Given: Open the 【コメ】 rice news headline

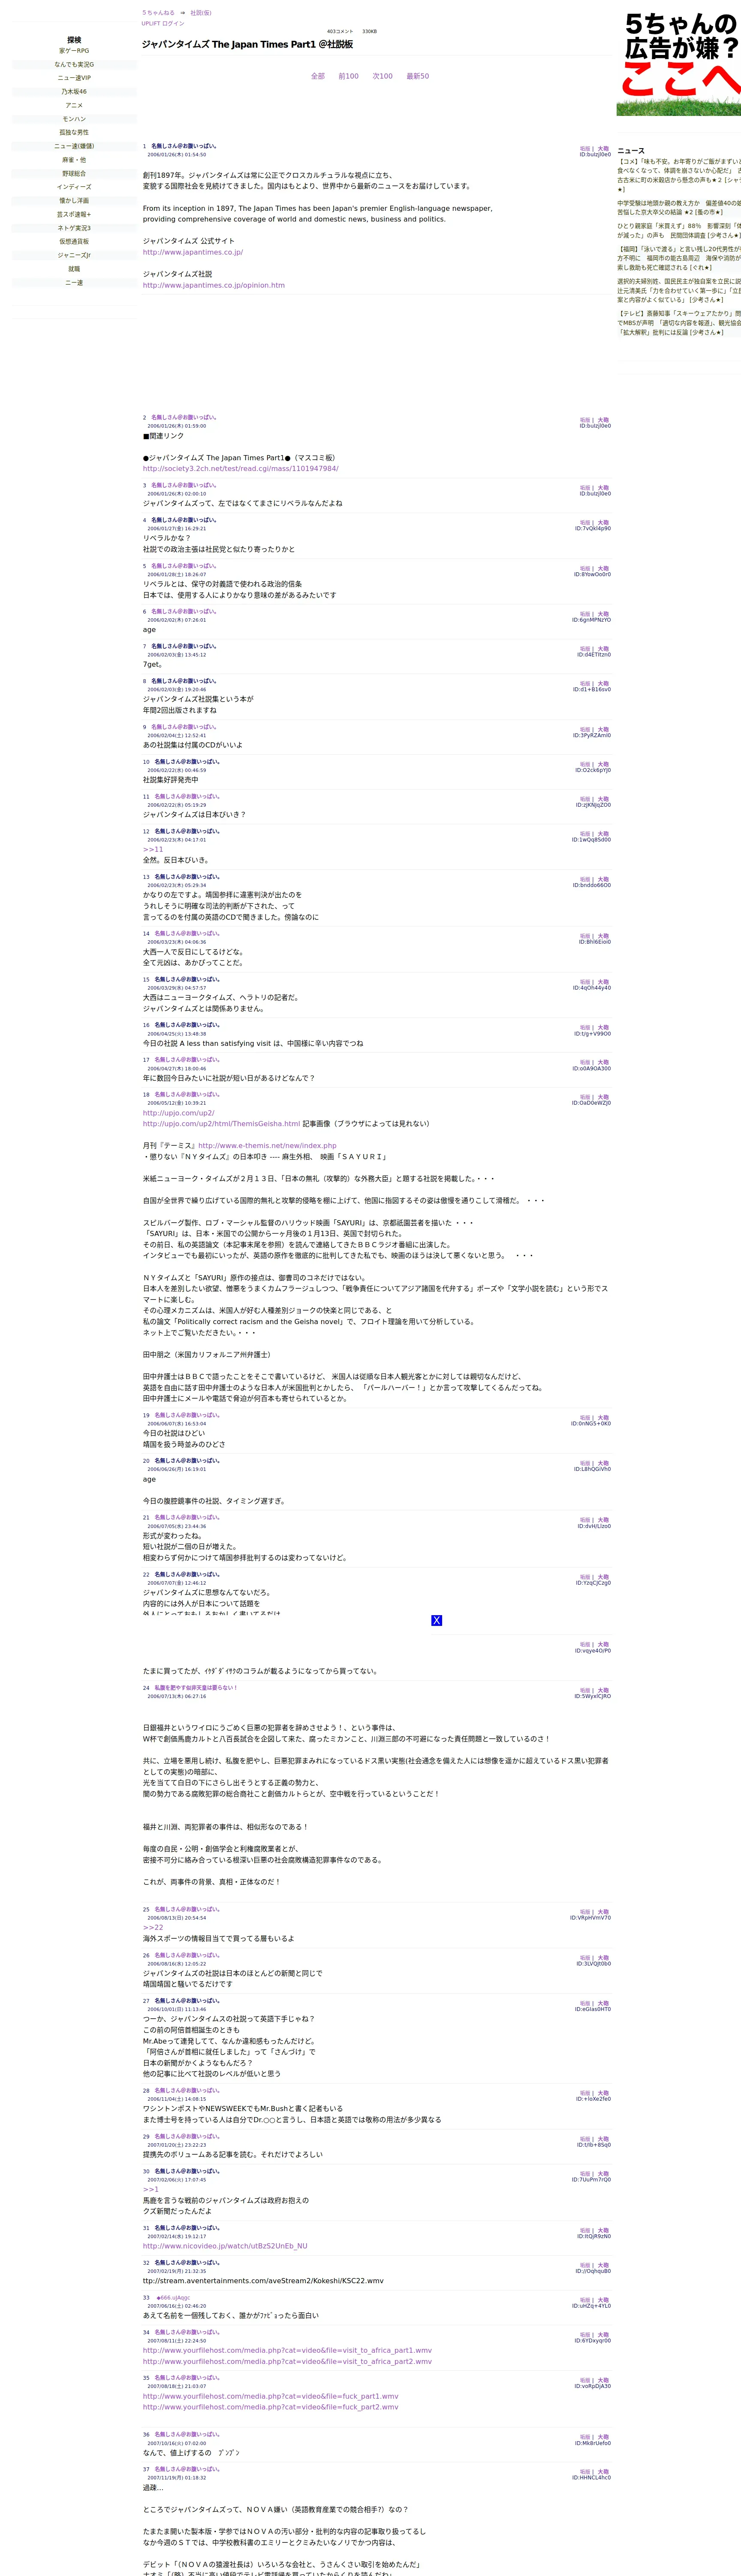Looking at the screenshot, I should tap(679, 175).
